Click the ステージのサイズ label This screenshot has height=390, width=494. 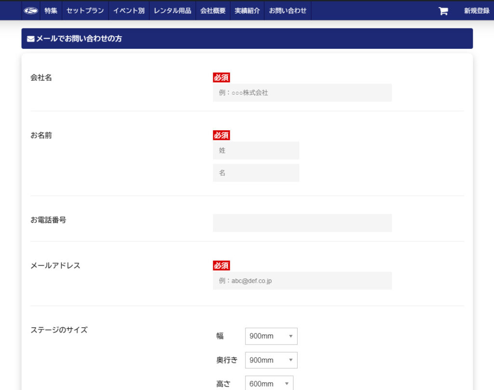click(59, 330)
